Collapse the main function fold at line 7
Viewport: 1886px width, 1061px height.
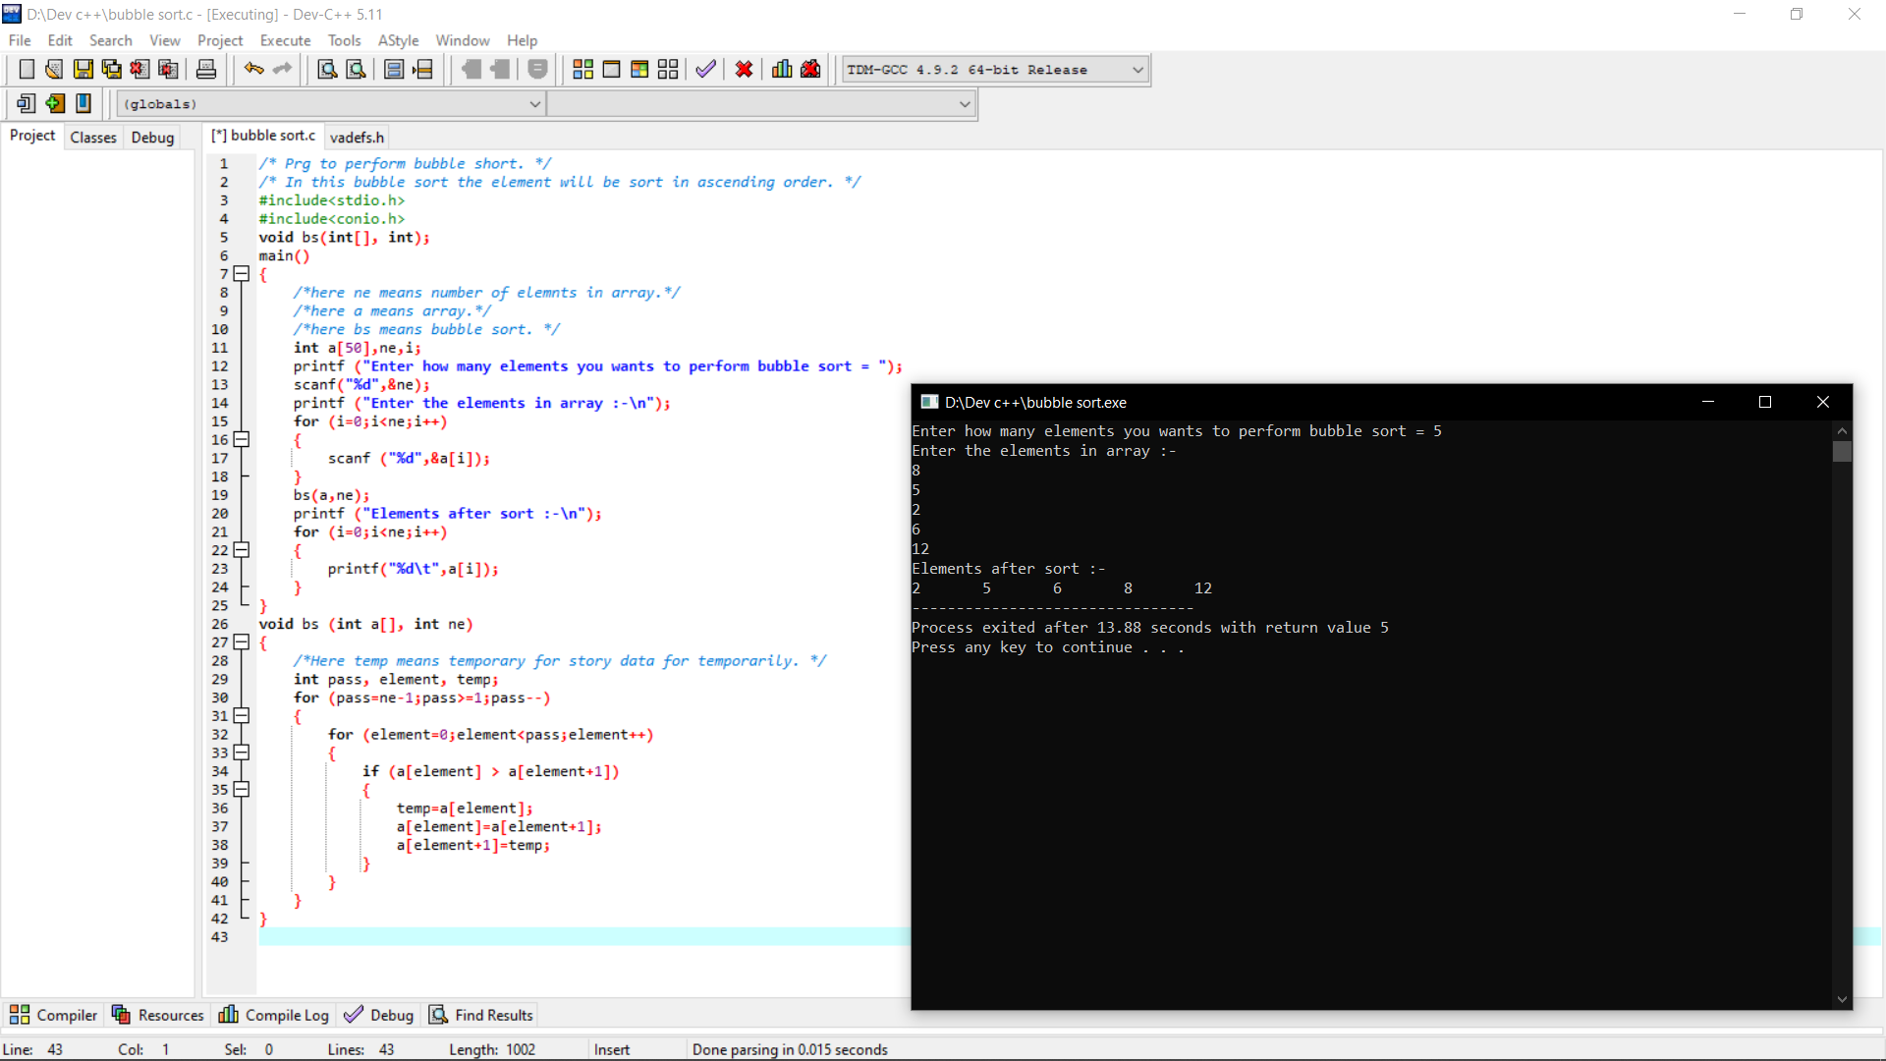(242, 274)
